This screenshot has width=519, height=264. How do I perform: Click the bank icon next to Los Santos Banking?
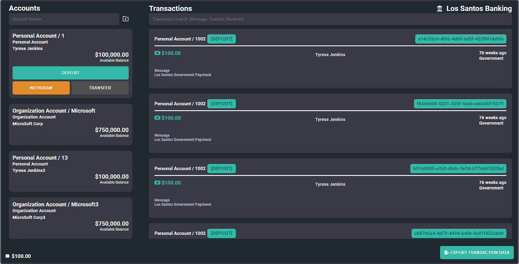click(x=439, y=8)
